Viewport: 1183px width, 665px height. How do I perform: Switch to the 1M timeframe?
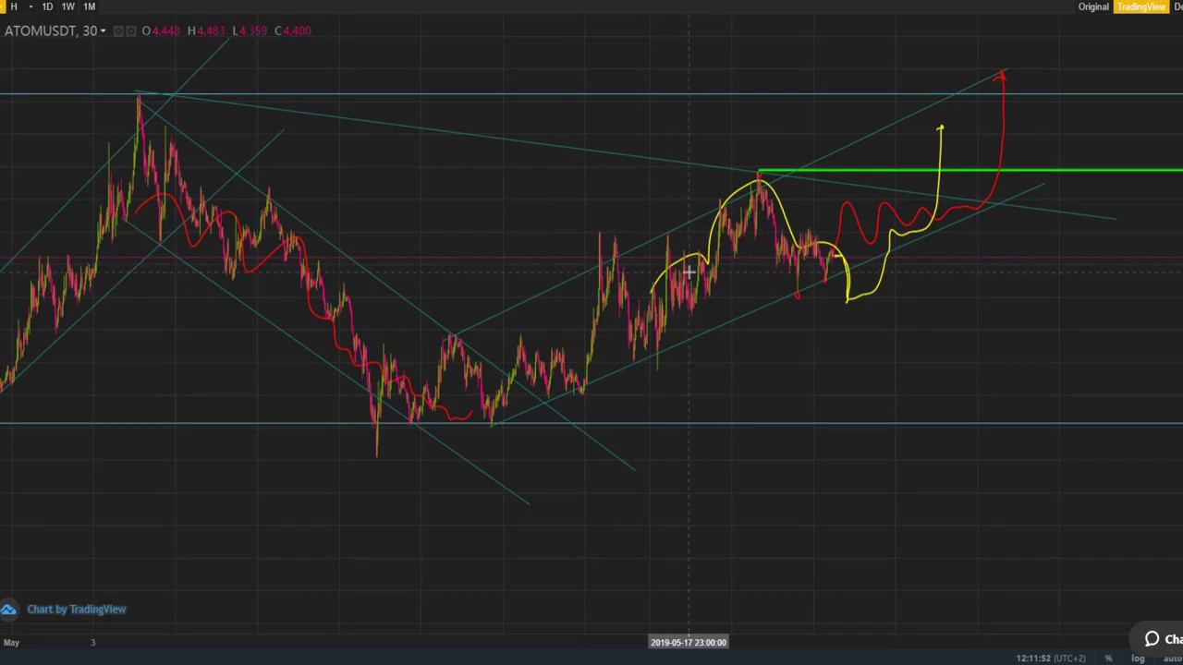tap(90, 6)
